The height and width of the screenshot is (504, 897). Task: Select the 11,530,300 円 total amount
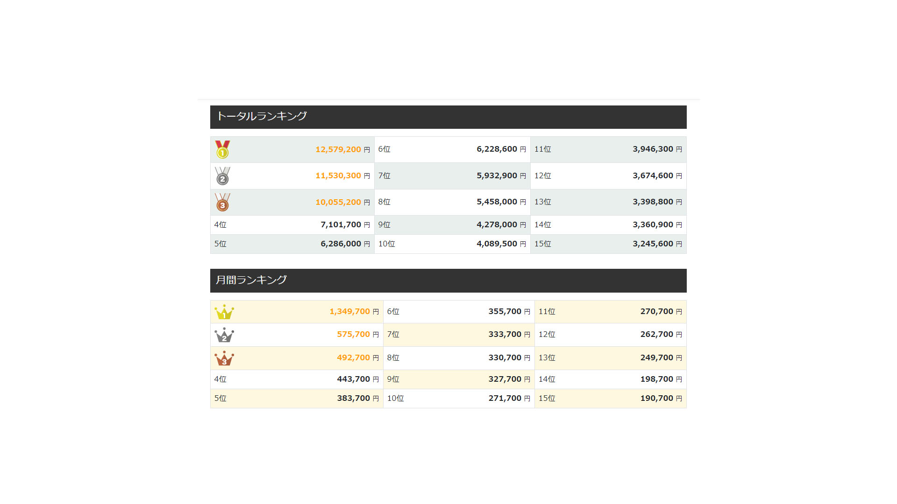click(342, 176)
